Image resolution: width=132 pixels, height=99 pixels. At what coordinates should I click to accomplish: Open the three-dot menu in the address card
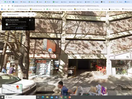(x=32, y=20)
